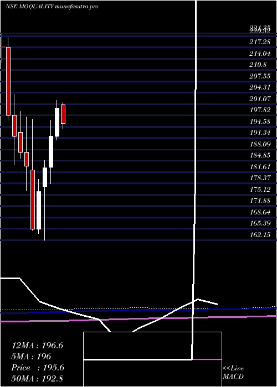Click the Price : 195.6 readout

(x=38, y=368)
